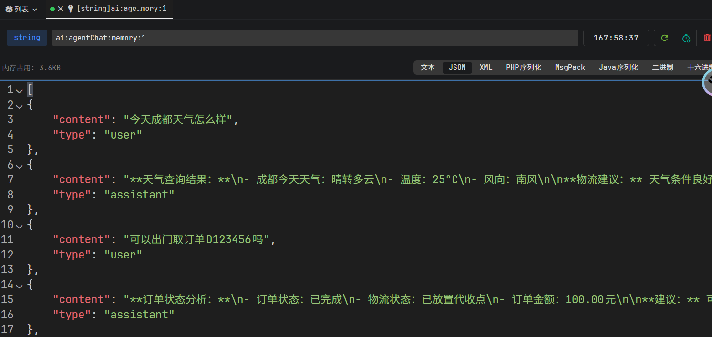Switch to 二进制 binary view
This screenshot has width=712, height=337.
pyautogui.click(x=662, y=67)
